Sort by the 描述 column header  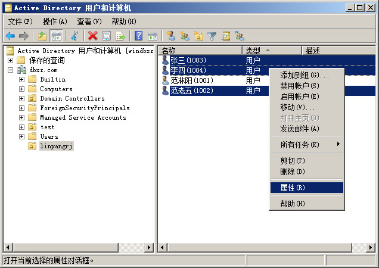[x=338, y=51]
